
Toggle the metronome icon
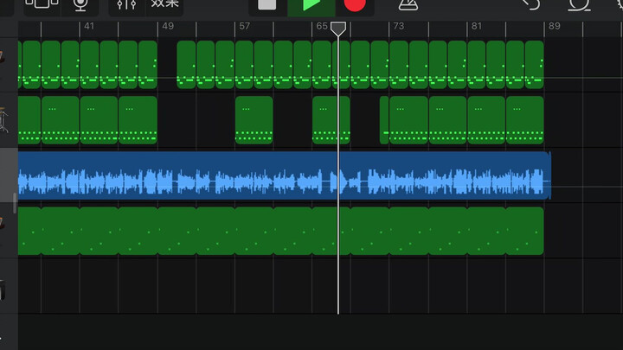click(x=408, y=5)
